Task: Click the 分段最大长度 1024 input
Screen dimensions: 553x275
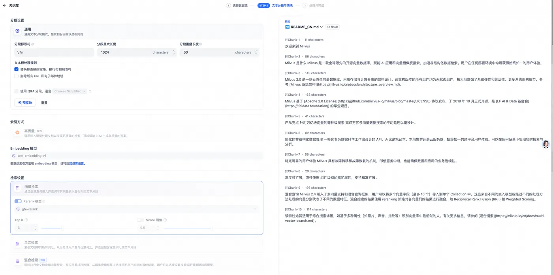Action: 137,52
